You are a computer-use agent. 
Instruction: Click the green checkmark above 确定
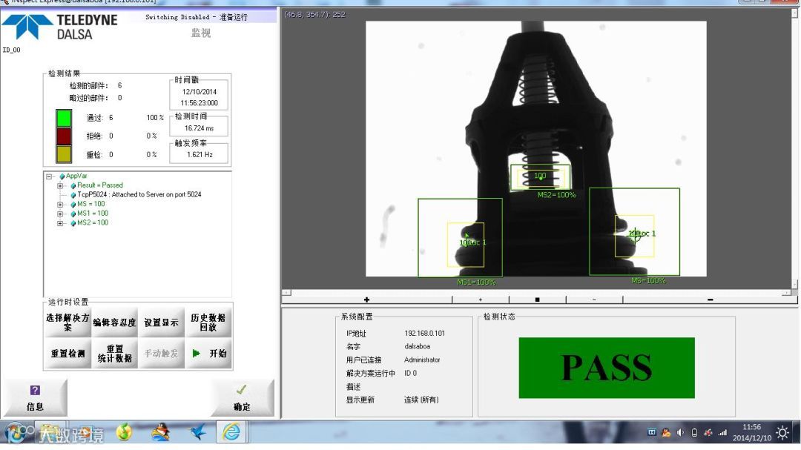(242, 390)
